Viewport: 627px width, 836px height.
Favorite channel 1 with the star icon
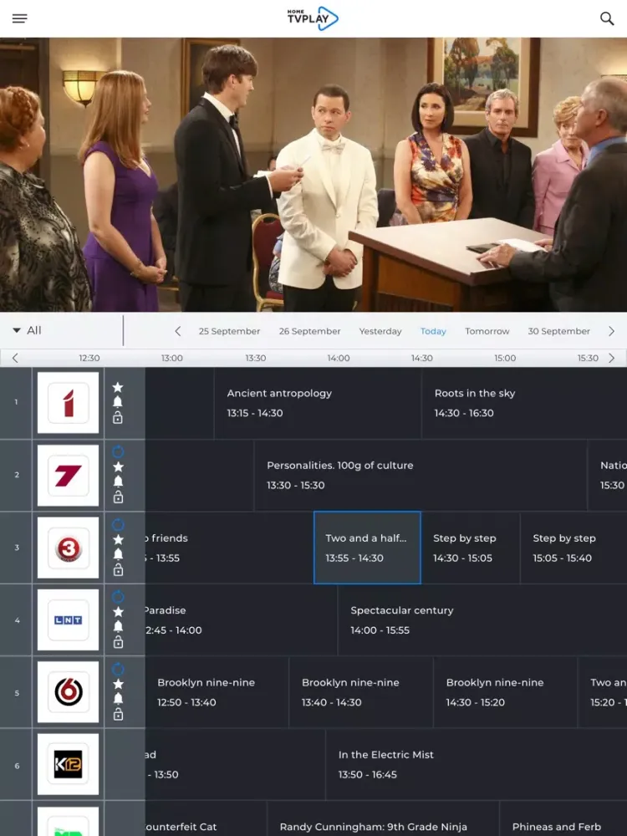tap(118, 388)
